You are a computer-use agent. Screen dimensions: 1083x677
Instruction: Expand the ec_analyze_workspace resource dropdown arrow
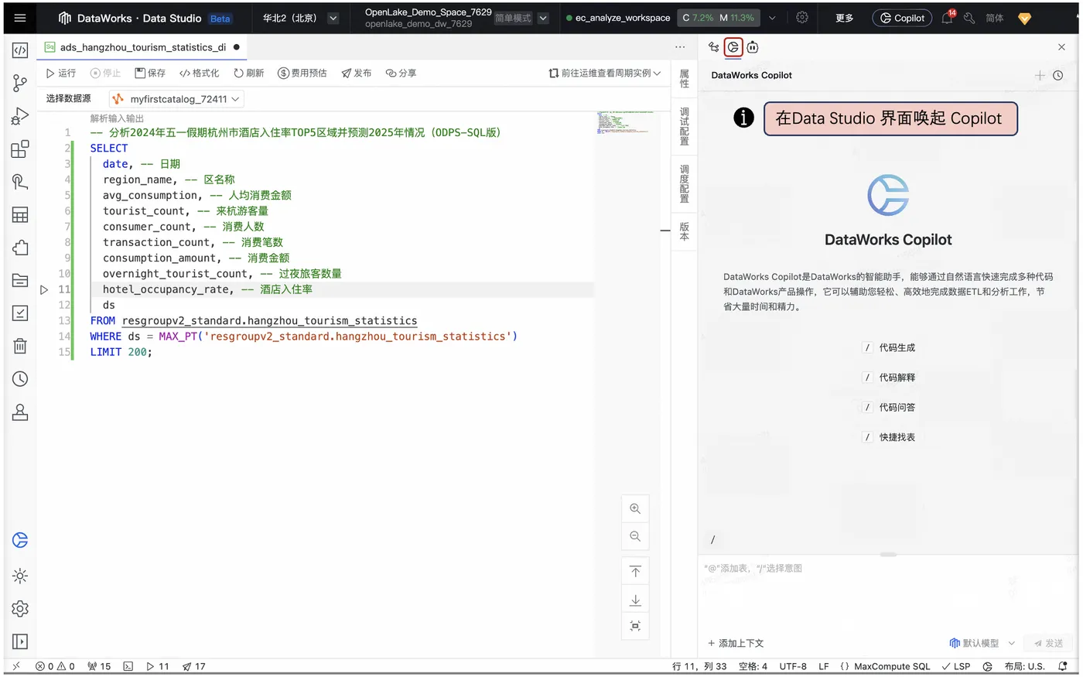771,18
